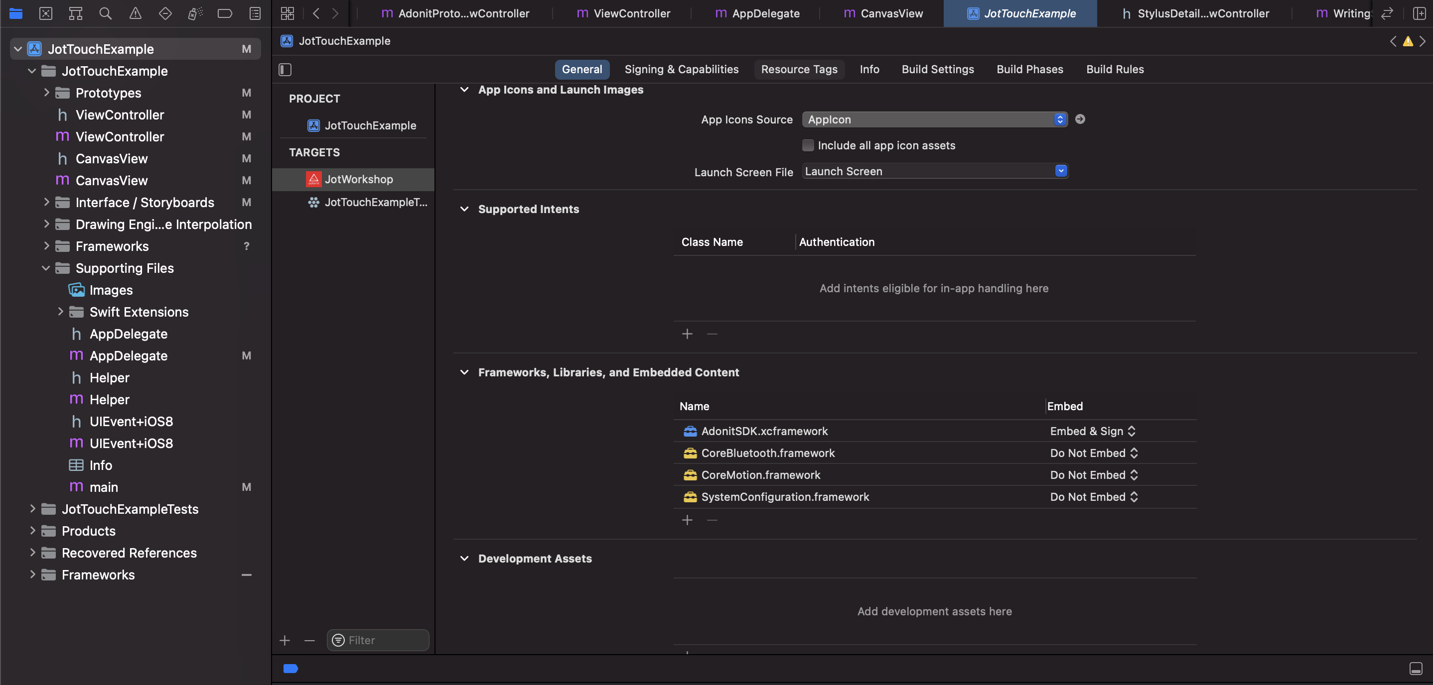Click the remove framework button in Libraries section
The width and height of the screenshot is (1433, 685).
712,520
